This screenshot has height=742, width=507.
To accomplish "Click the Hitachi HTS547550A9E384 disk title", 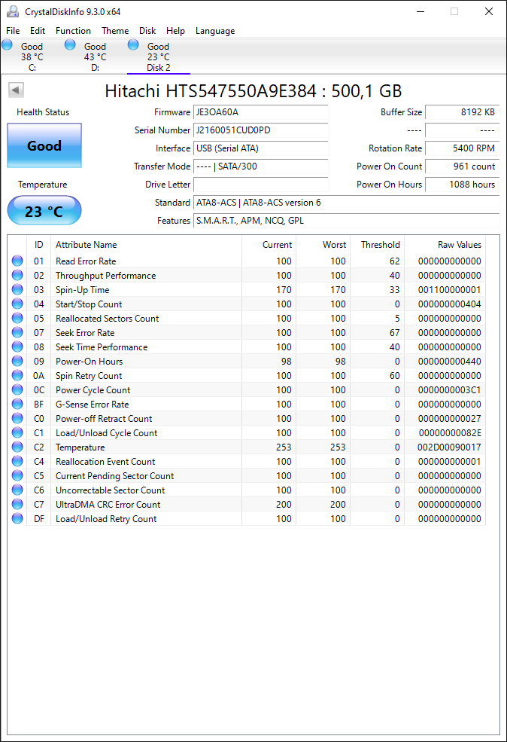I will pos(254,91).
